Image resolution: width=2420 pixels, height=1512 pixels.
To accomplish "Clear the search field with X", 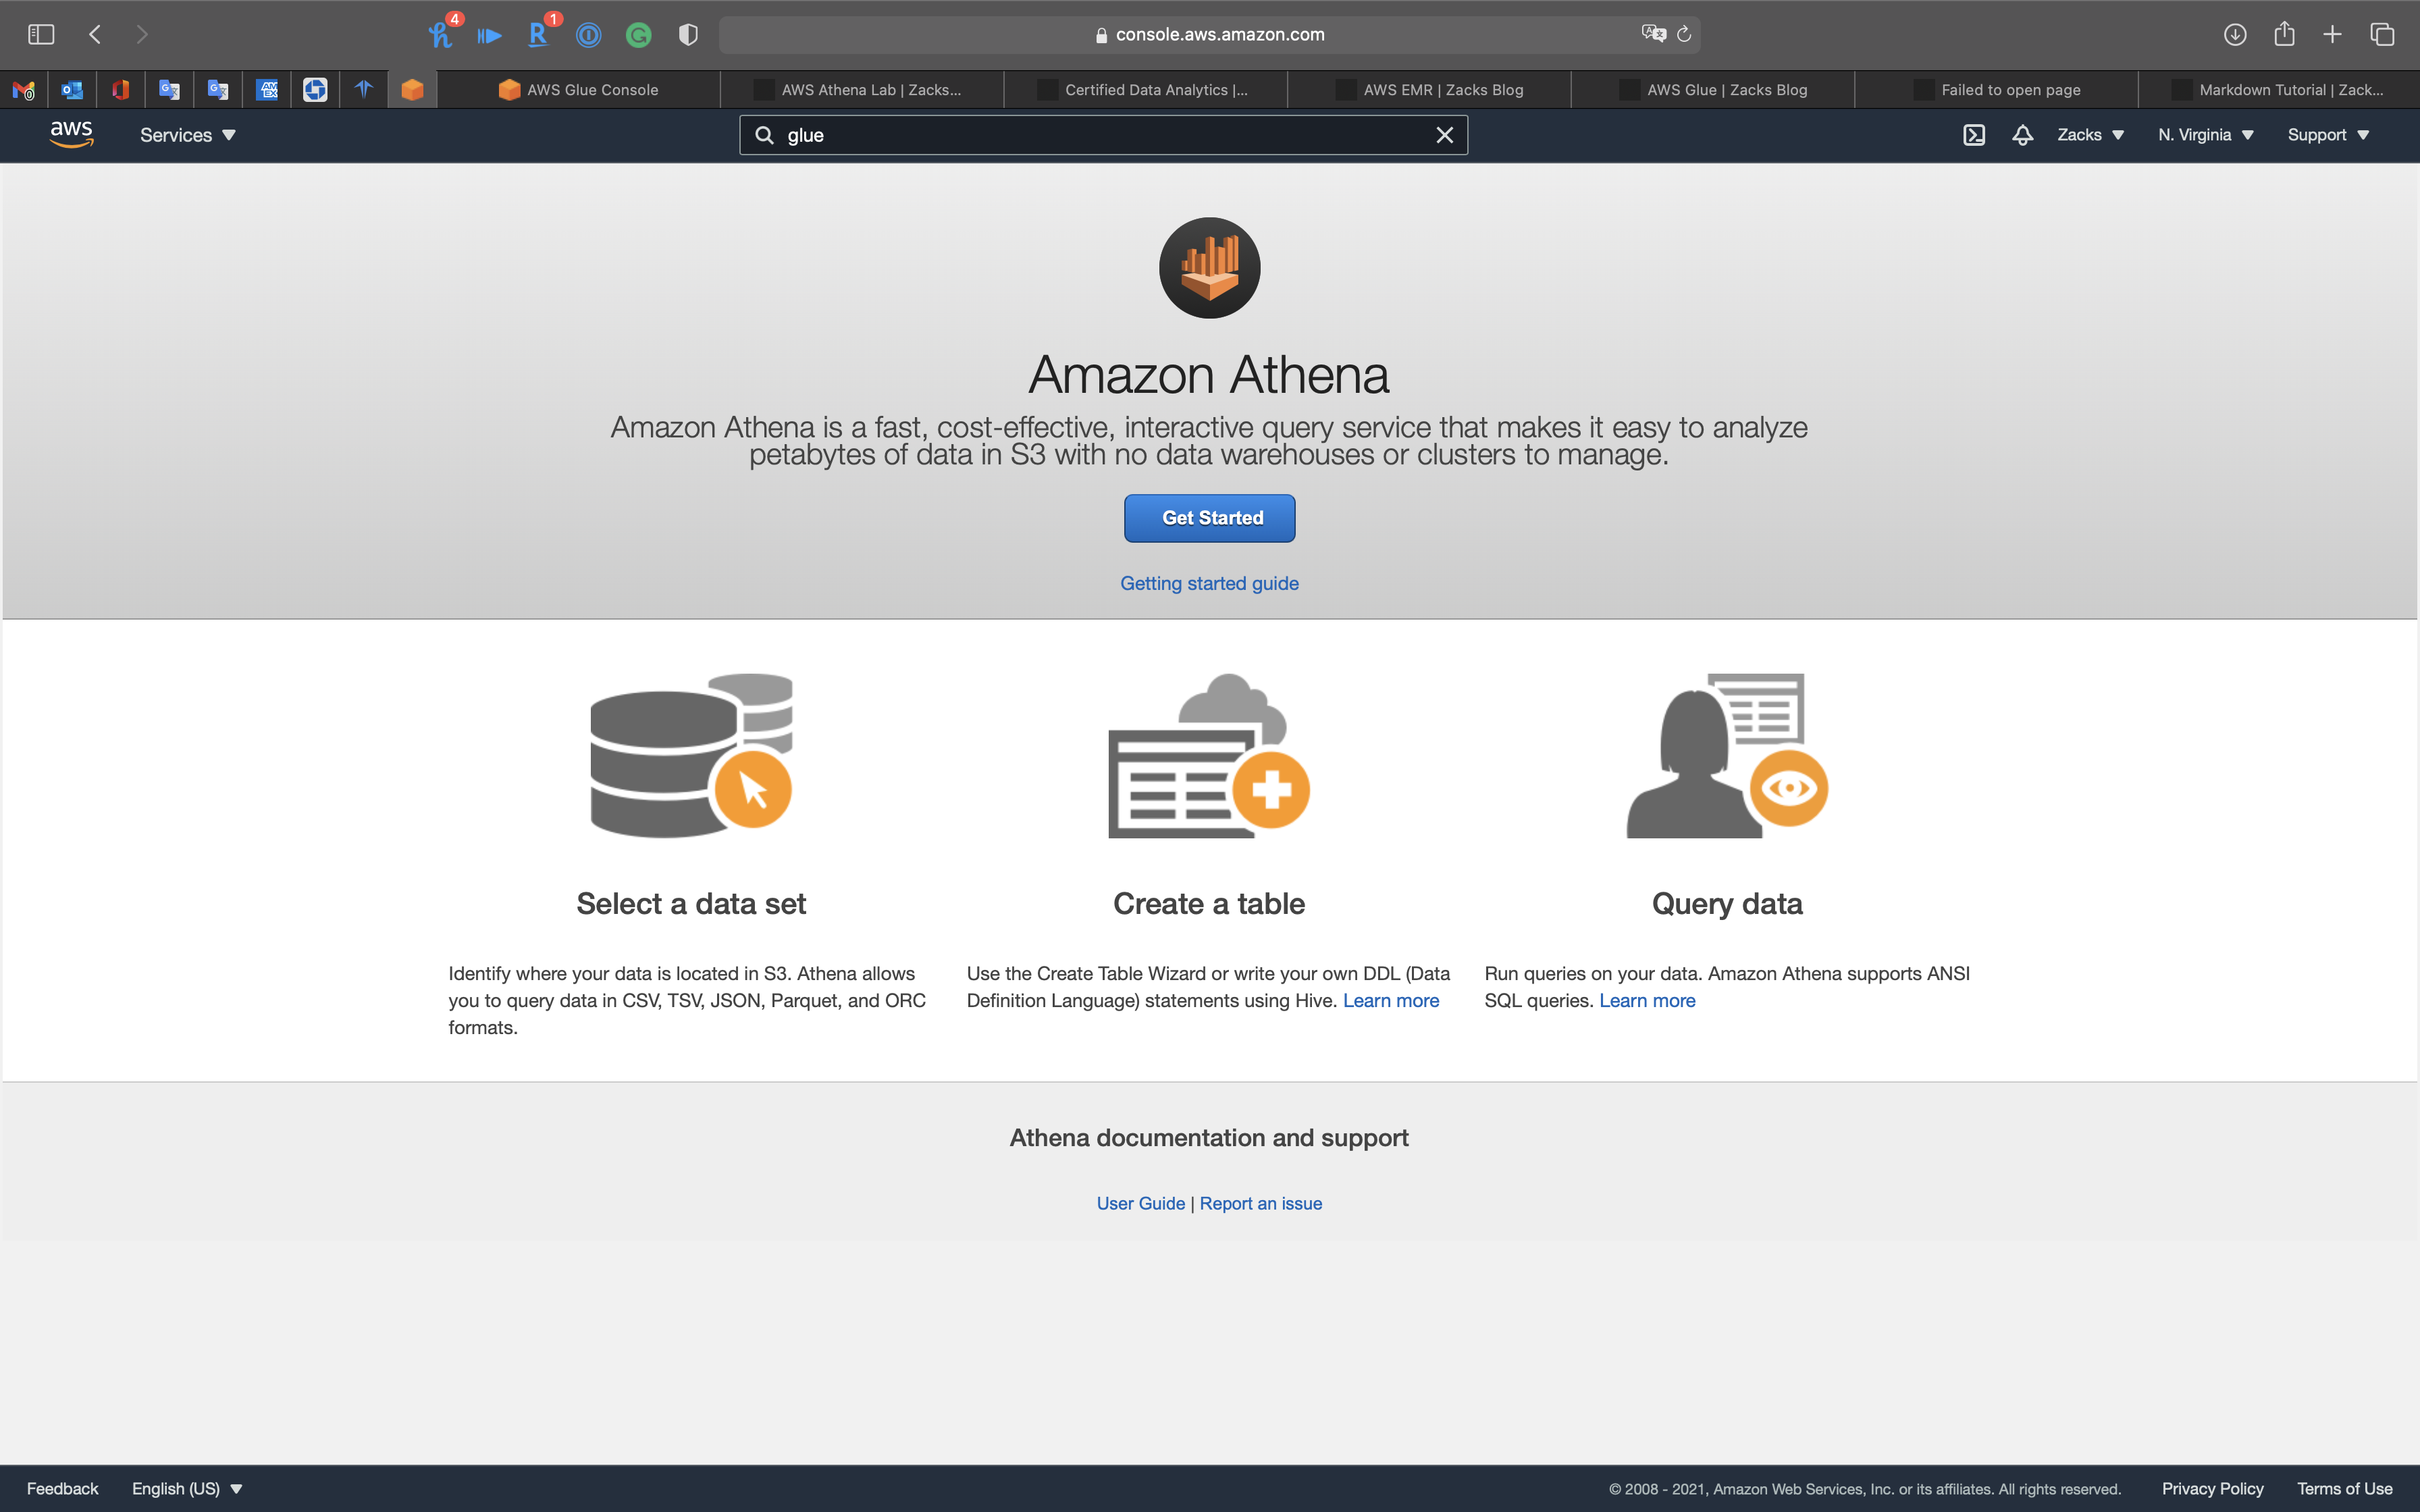I will (1444, 135).
